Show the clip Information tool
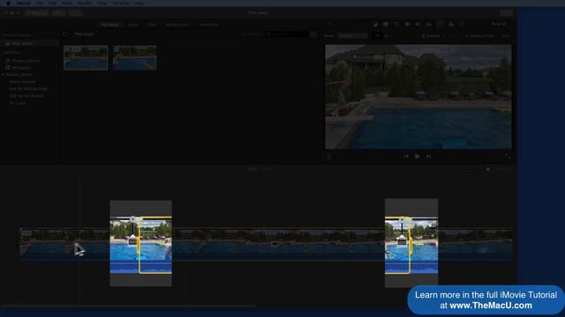 (462, 24)
